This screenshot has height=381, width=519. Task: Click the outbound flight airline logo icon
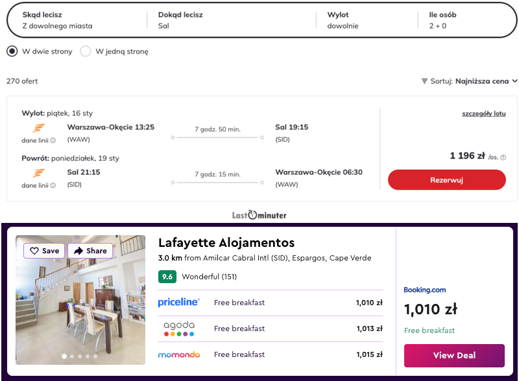pyautogui.click(x=39, y=128)
